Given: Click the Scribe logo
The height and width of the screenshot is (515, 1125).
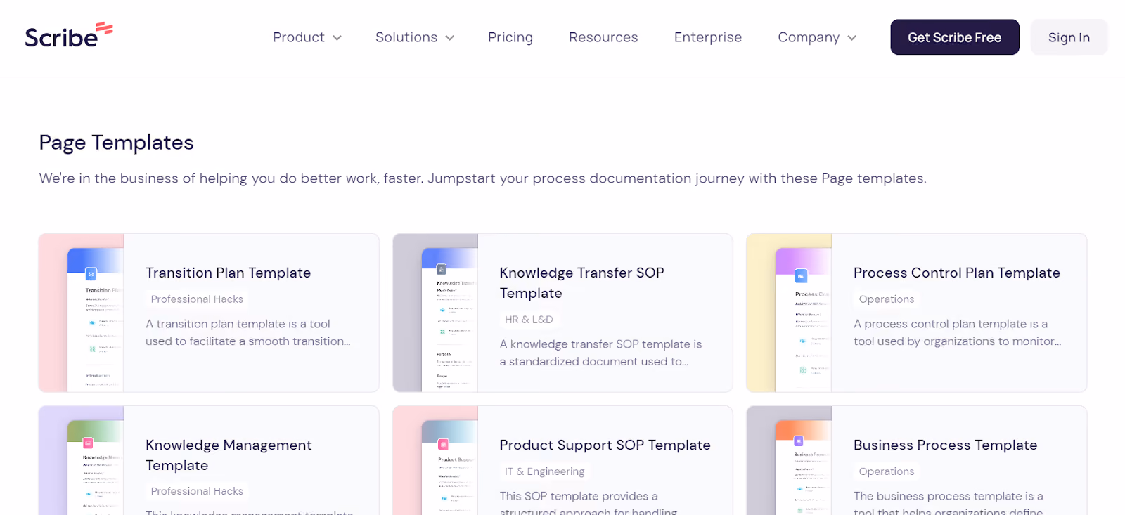Looking at the screenshot, I should coord(69,35).
